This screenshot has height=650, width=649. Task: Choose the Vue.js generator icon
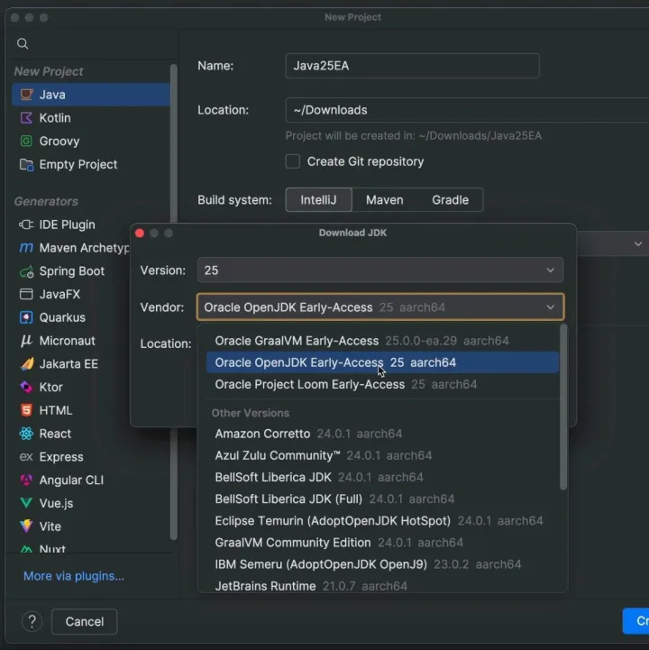coord(26,503)
